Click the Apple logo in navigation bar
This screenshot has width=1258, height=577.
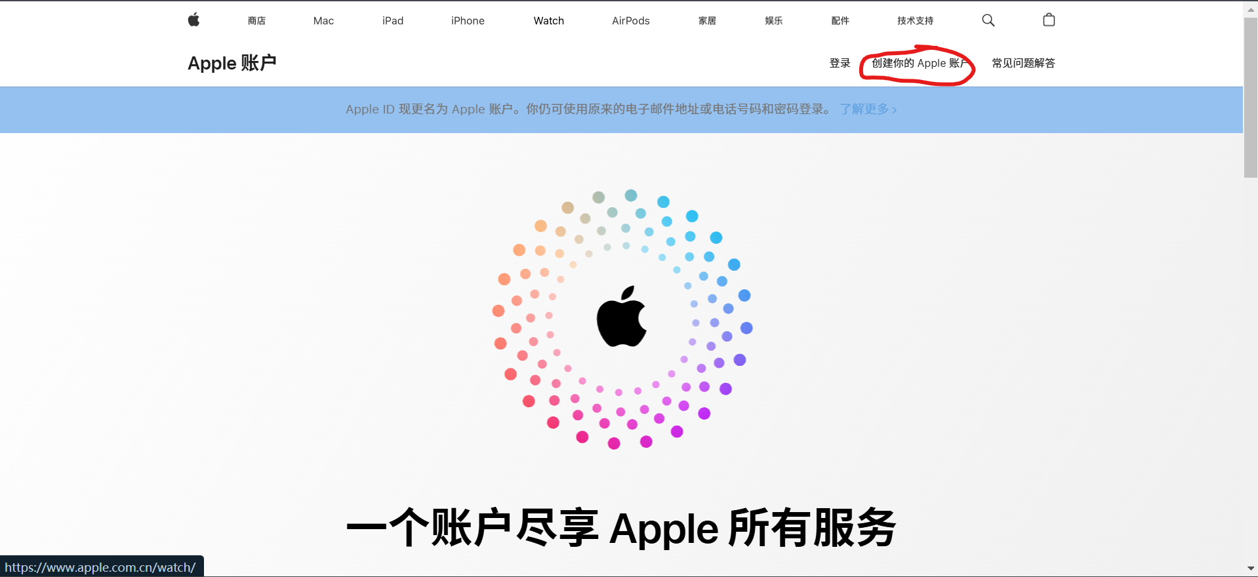193,20
